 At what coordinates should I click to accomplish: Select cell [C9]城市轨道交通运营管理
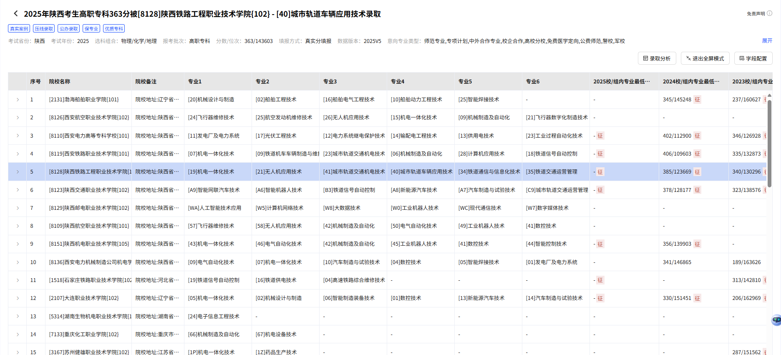557,190
